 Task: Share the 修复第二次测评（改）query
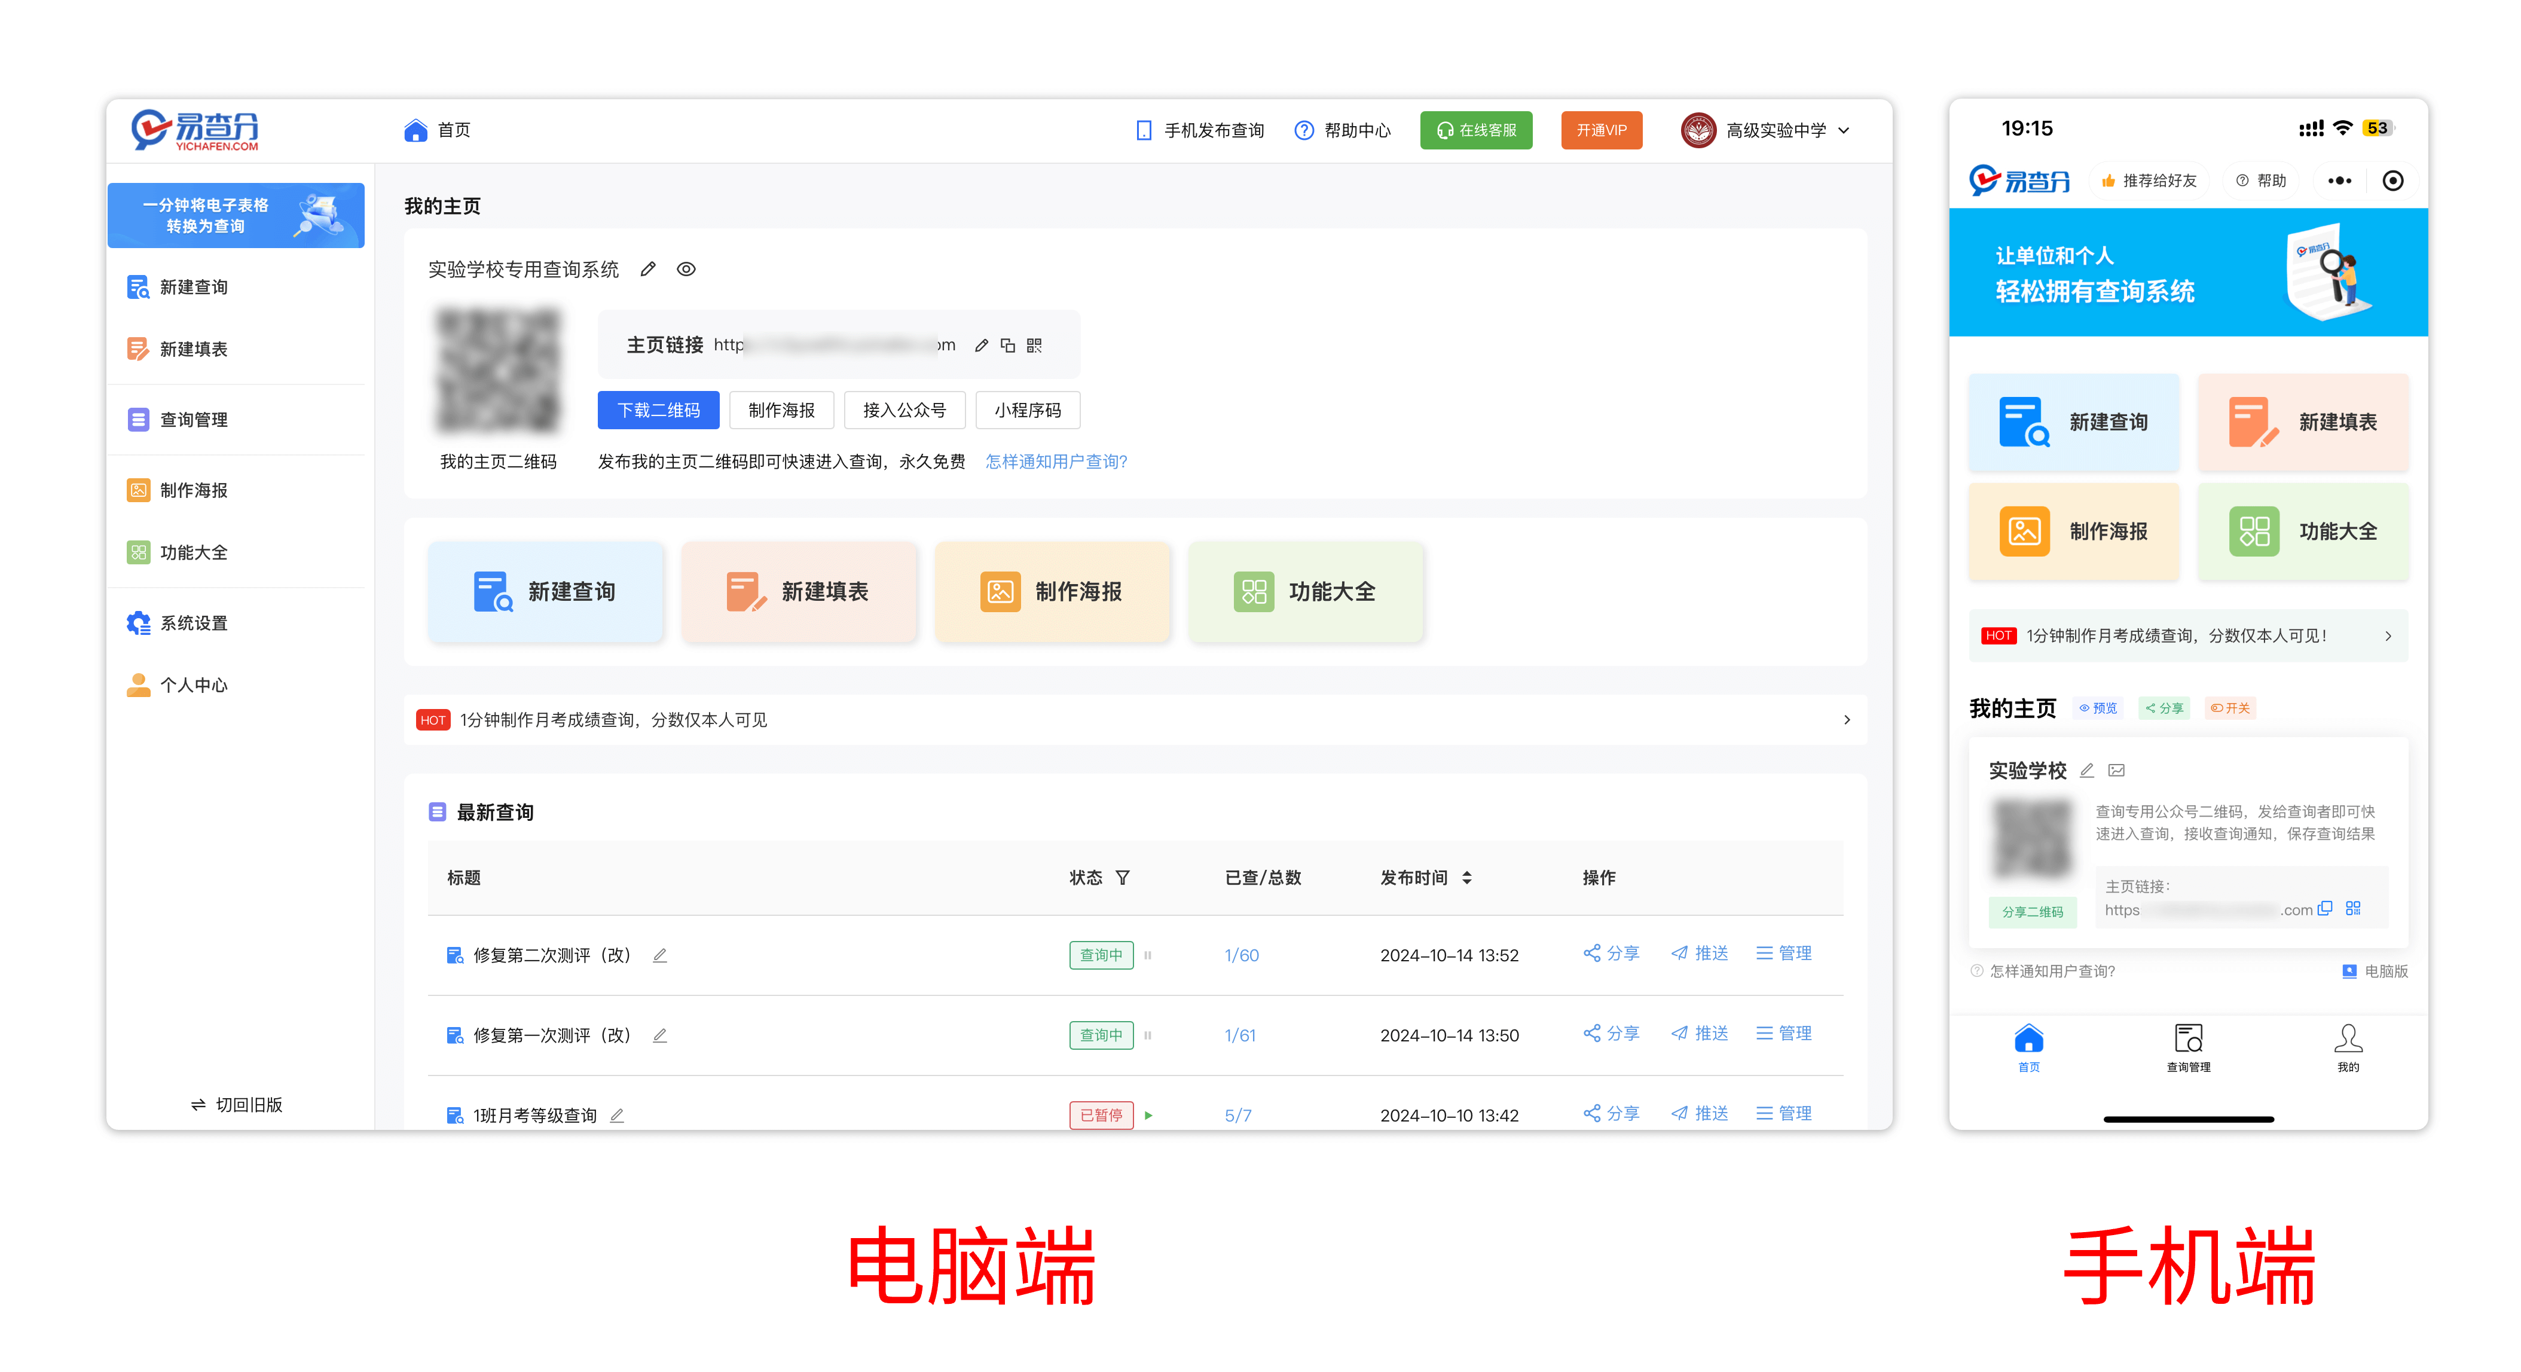click(x=1611, y=953)
